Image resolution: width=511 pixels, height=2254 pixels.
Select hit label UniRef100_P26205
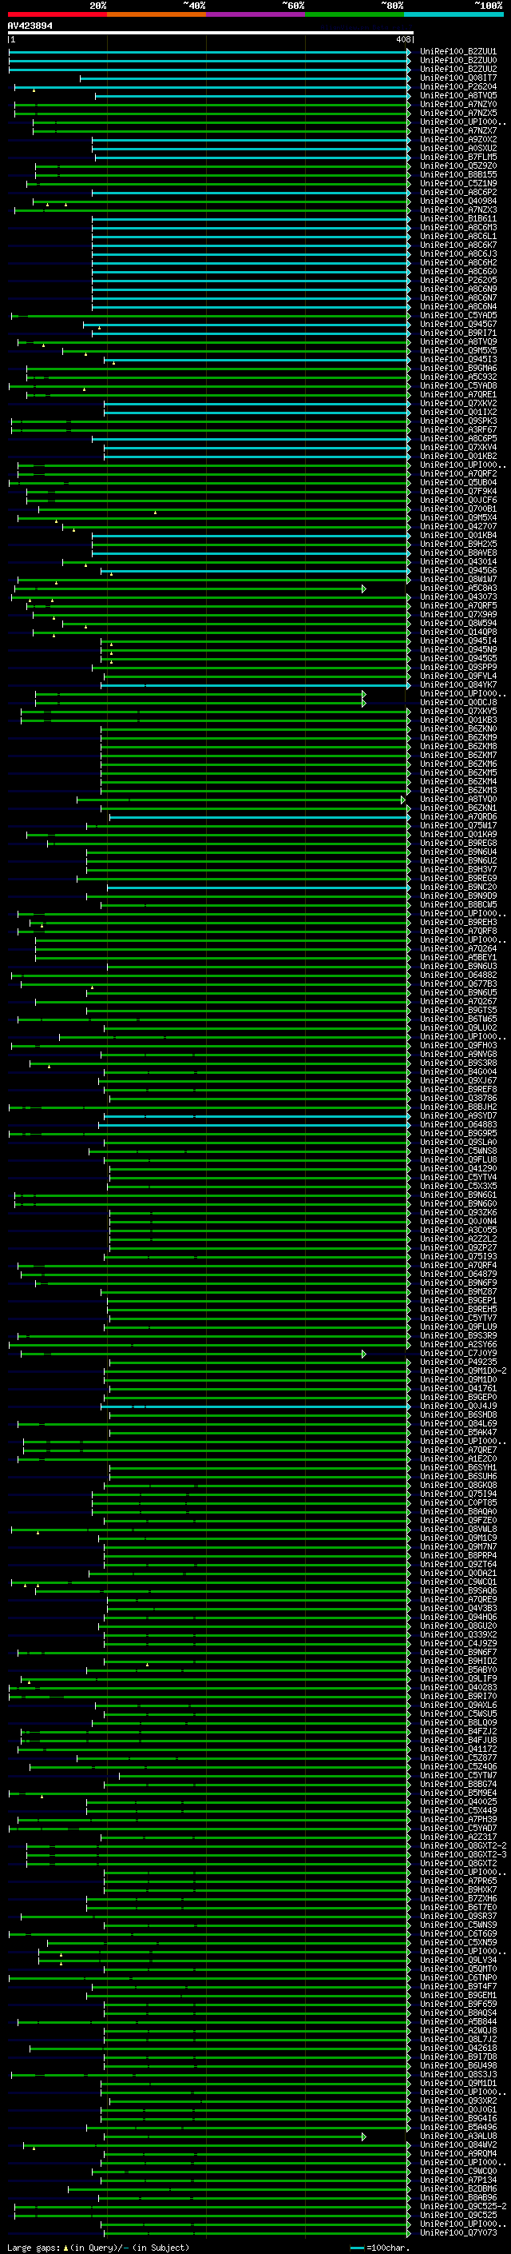(x=458, y=280)
